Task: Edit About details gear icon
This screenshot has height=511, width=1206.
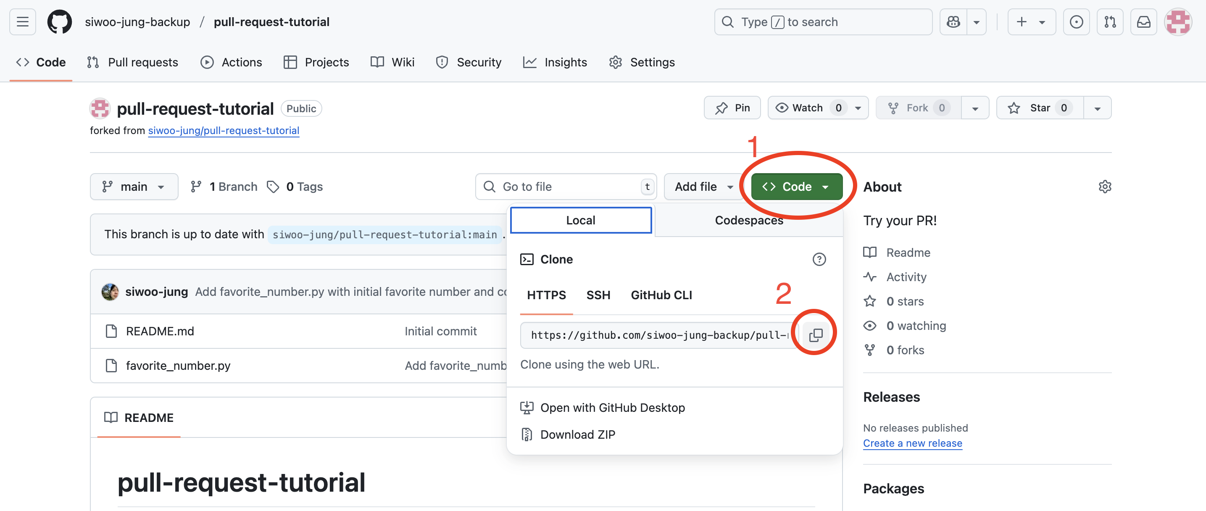Action: (1105, 187)
